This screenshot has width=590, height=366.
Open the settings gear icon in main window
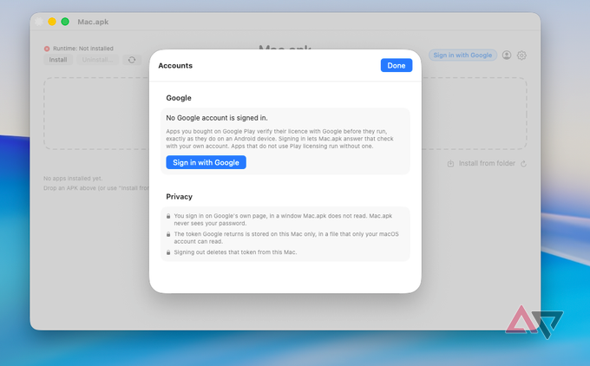pos(521,56)
